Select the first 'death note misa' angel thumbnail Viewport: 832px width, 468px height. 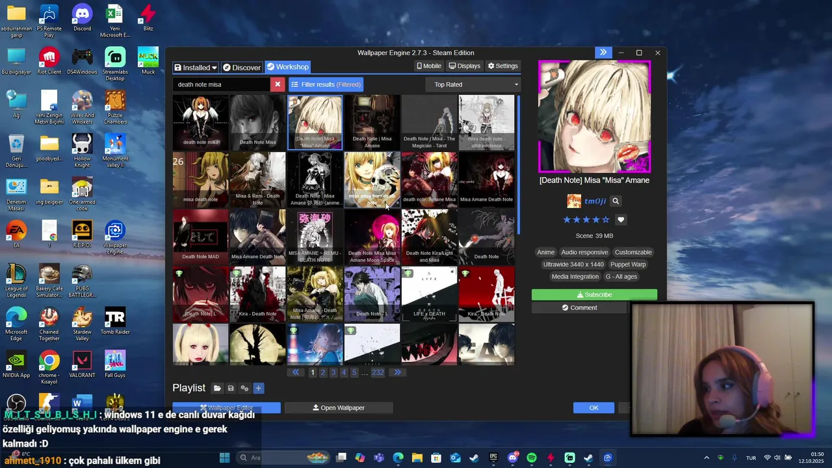tap(200, 123)
